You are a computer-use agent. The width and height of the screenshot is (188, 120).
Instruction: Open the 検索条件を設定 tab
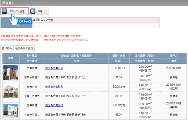click(x=24, y=48)
